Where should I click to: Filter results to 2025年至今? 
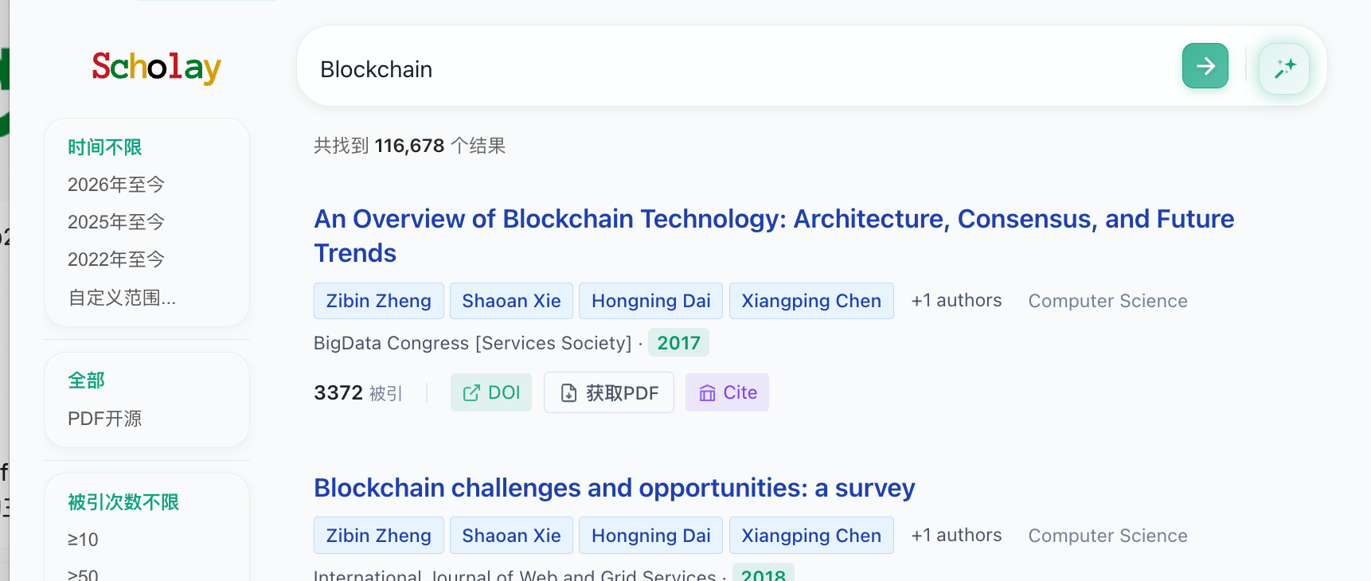pos(116,222)
